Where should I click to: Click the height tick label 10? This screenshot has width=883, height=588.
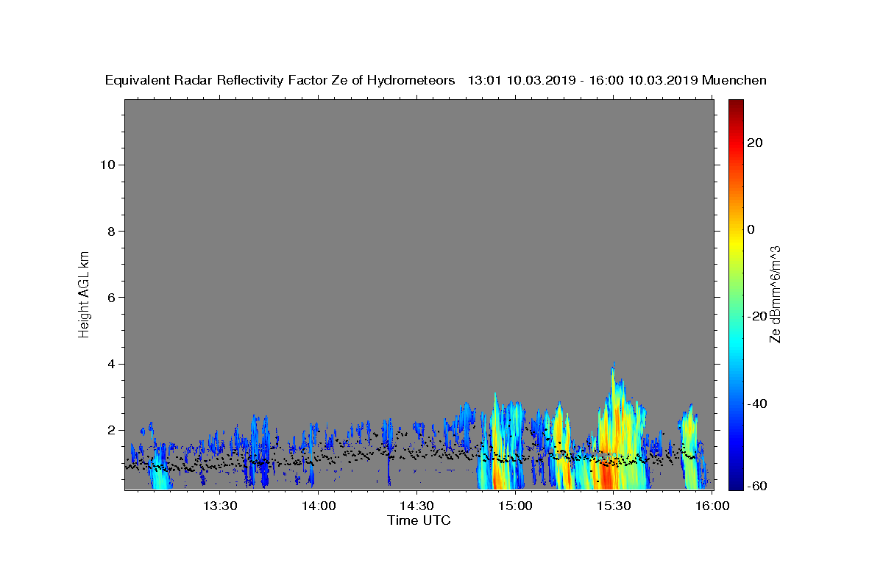[x=107, y=164]
